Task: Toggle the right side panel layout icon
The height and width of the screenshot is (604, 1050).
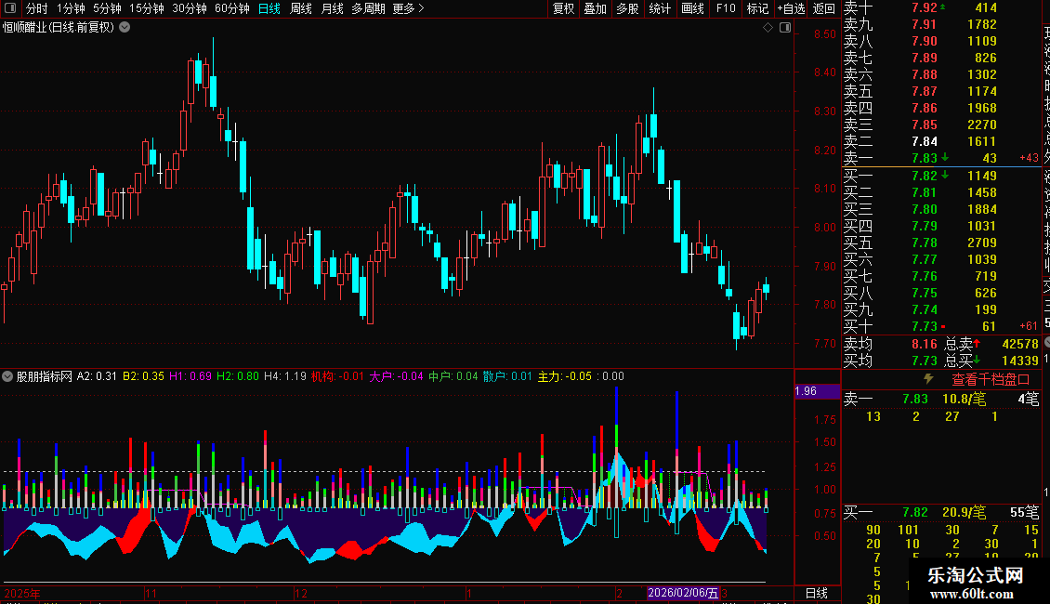Action: [785, 28]
